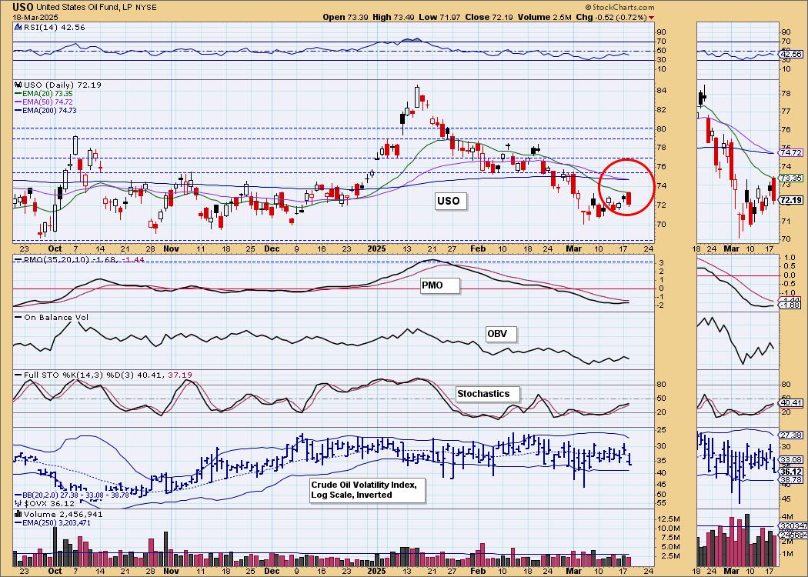Click the 40.41 stochastics value tag
The height and width of the screenshot is (577, 808).
tap(792, 403)
